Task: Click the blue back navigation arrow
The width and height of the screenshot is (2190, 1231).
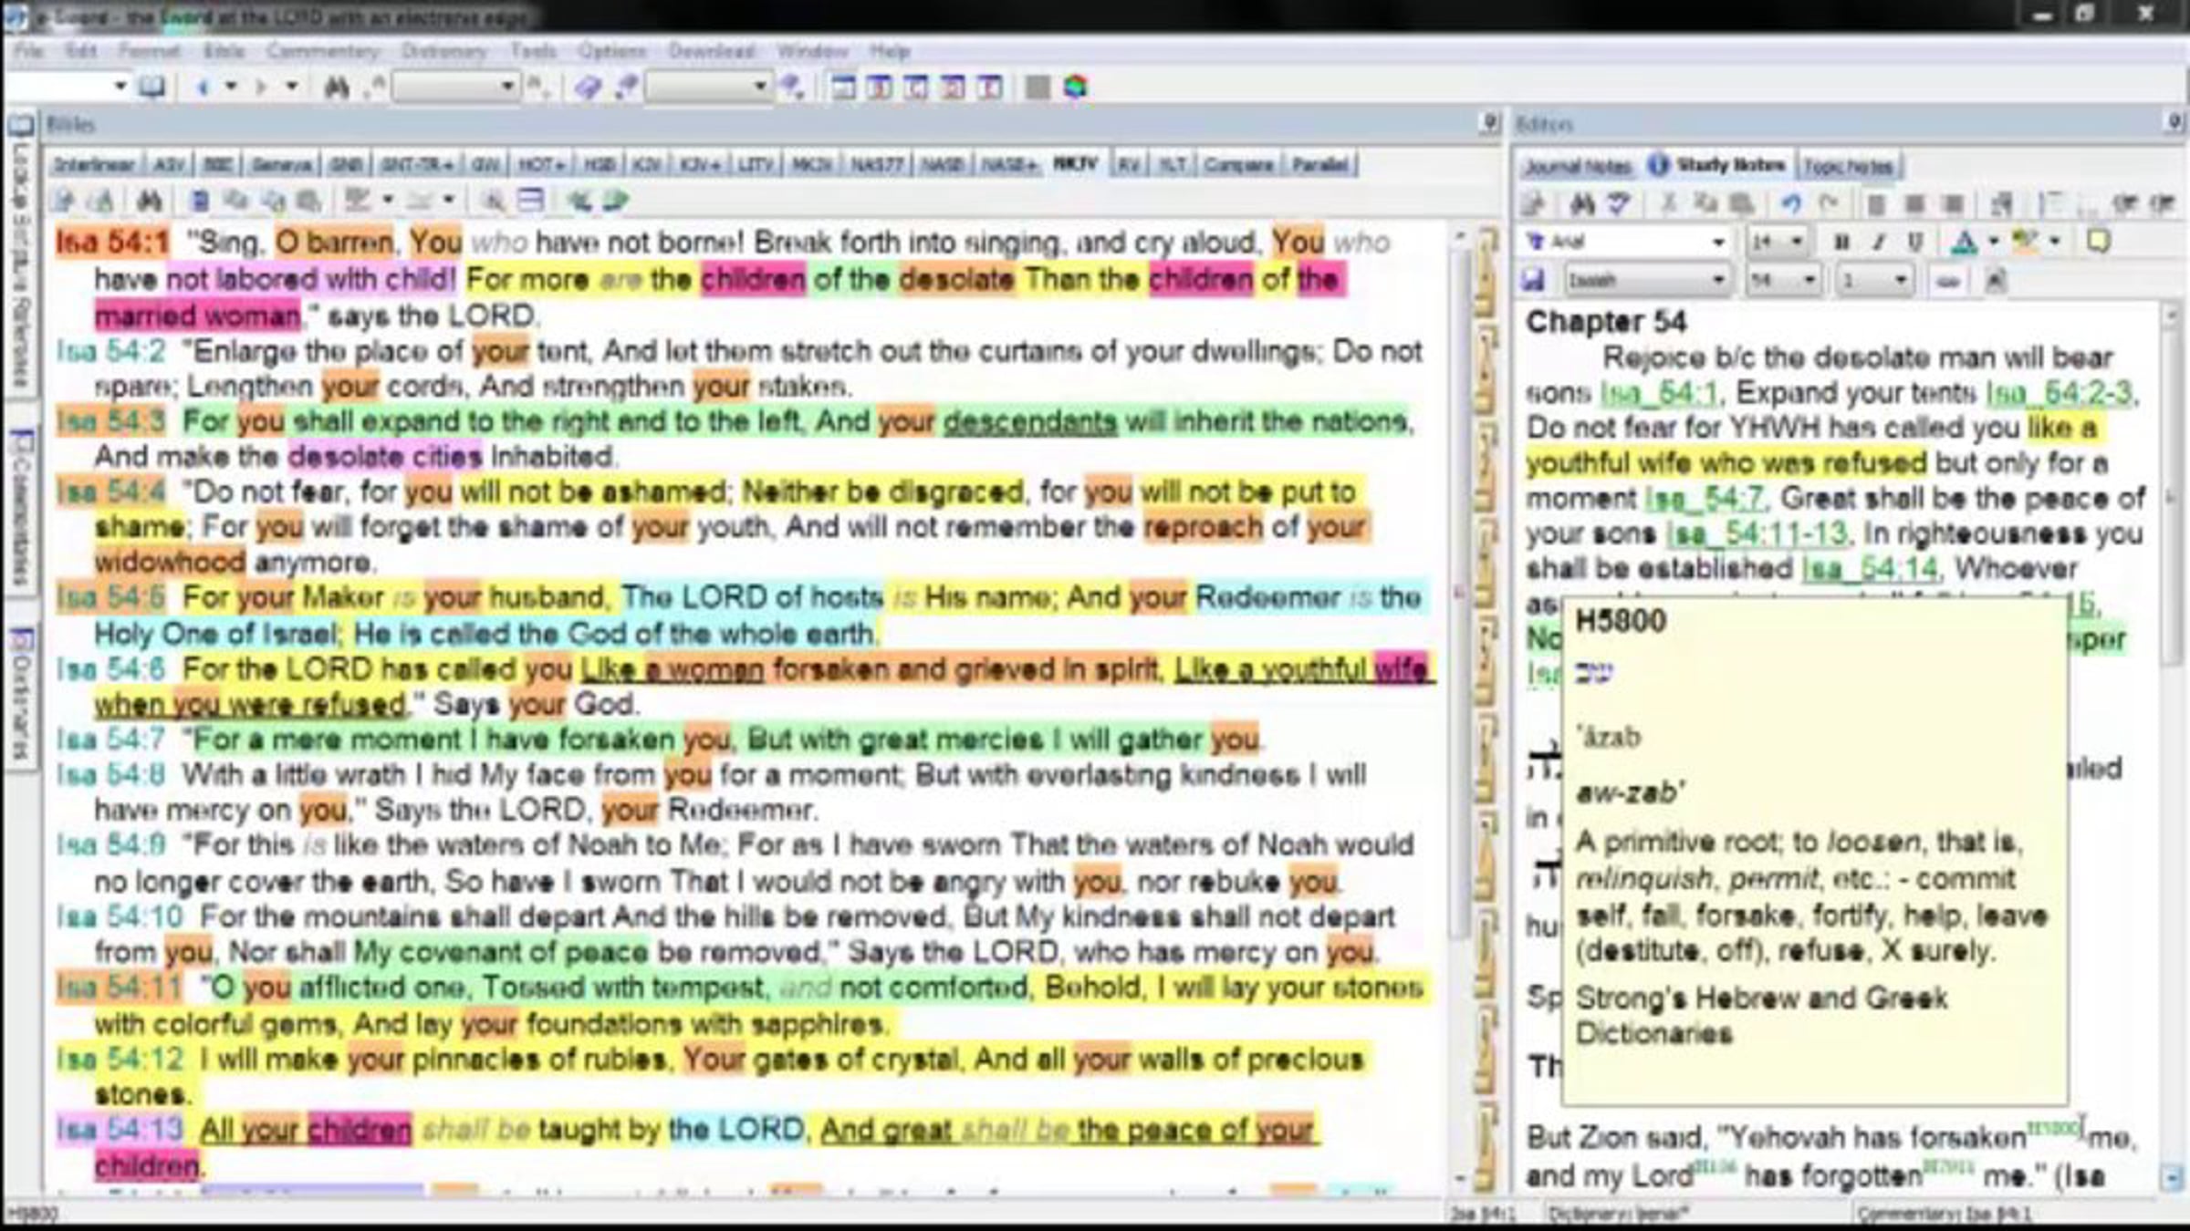Action: 203,88
